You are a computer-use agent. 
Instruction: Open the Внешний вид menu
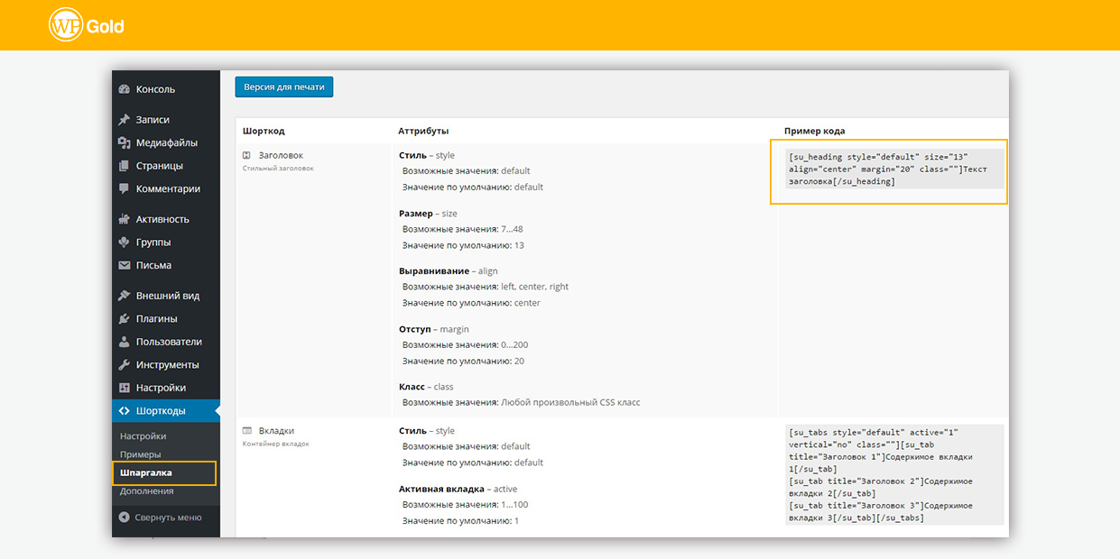(167, 296)
